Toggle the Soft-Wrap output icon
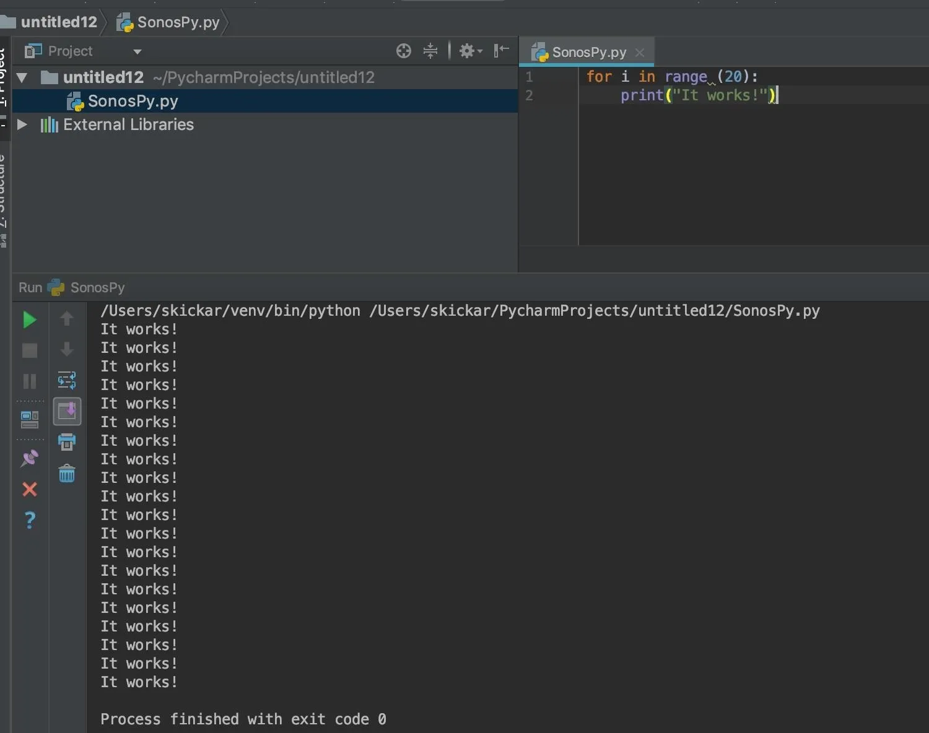929x733 pixels. [x=67, y=380]
